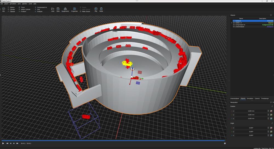Click the blue timeline progress bar
Viewport: 274px width, 149px height.
point(113,140)
